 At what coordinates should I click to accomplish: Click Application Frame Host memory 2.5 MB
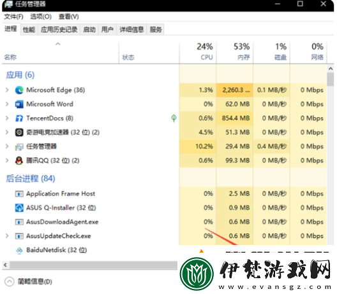(235, 194)
